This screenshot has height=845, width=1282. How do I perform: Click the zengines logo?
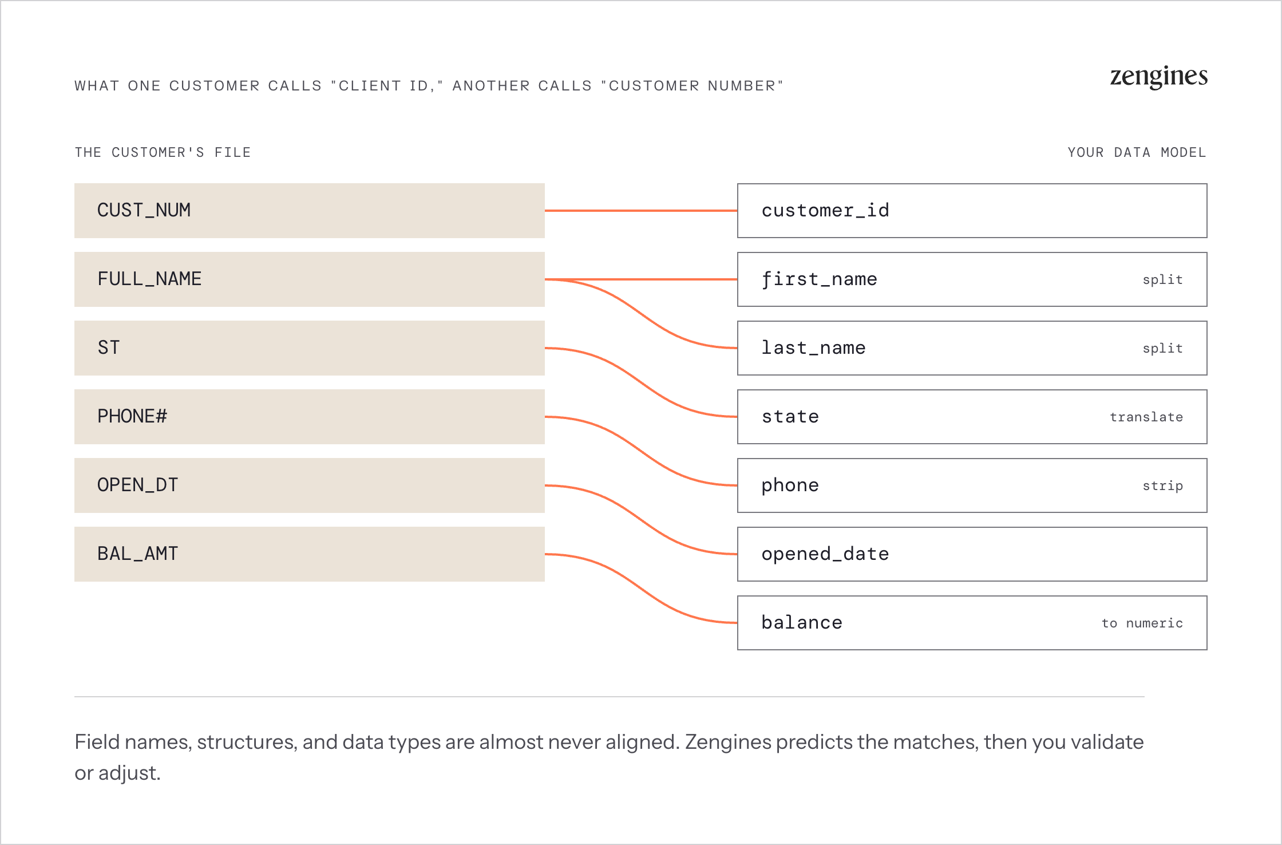[1158, 77]
